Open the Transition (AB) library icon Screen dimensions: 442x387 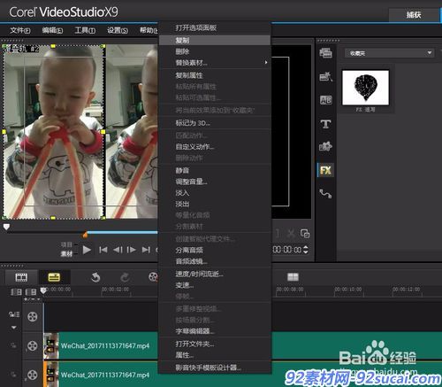[x=325, y=100]
